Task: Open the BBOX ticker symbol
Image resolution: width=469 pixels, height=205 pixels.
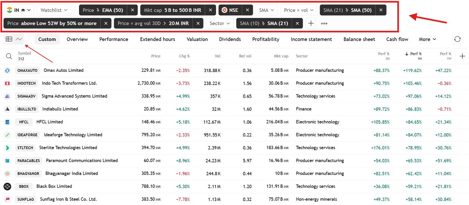Action: point(23,186)
